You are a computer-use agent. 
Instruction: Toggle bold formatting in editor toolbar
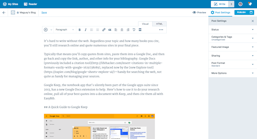pyautogui.click(x=80, y=30)
